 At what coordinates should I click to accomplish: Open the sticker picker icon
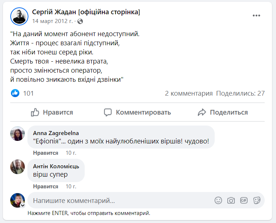point(257,200)
